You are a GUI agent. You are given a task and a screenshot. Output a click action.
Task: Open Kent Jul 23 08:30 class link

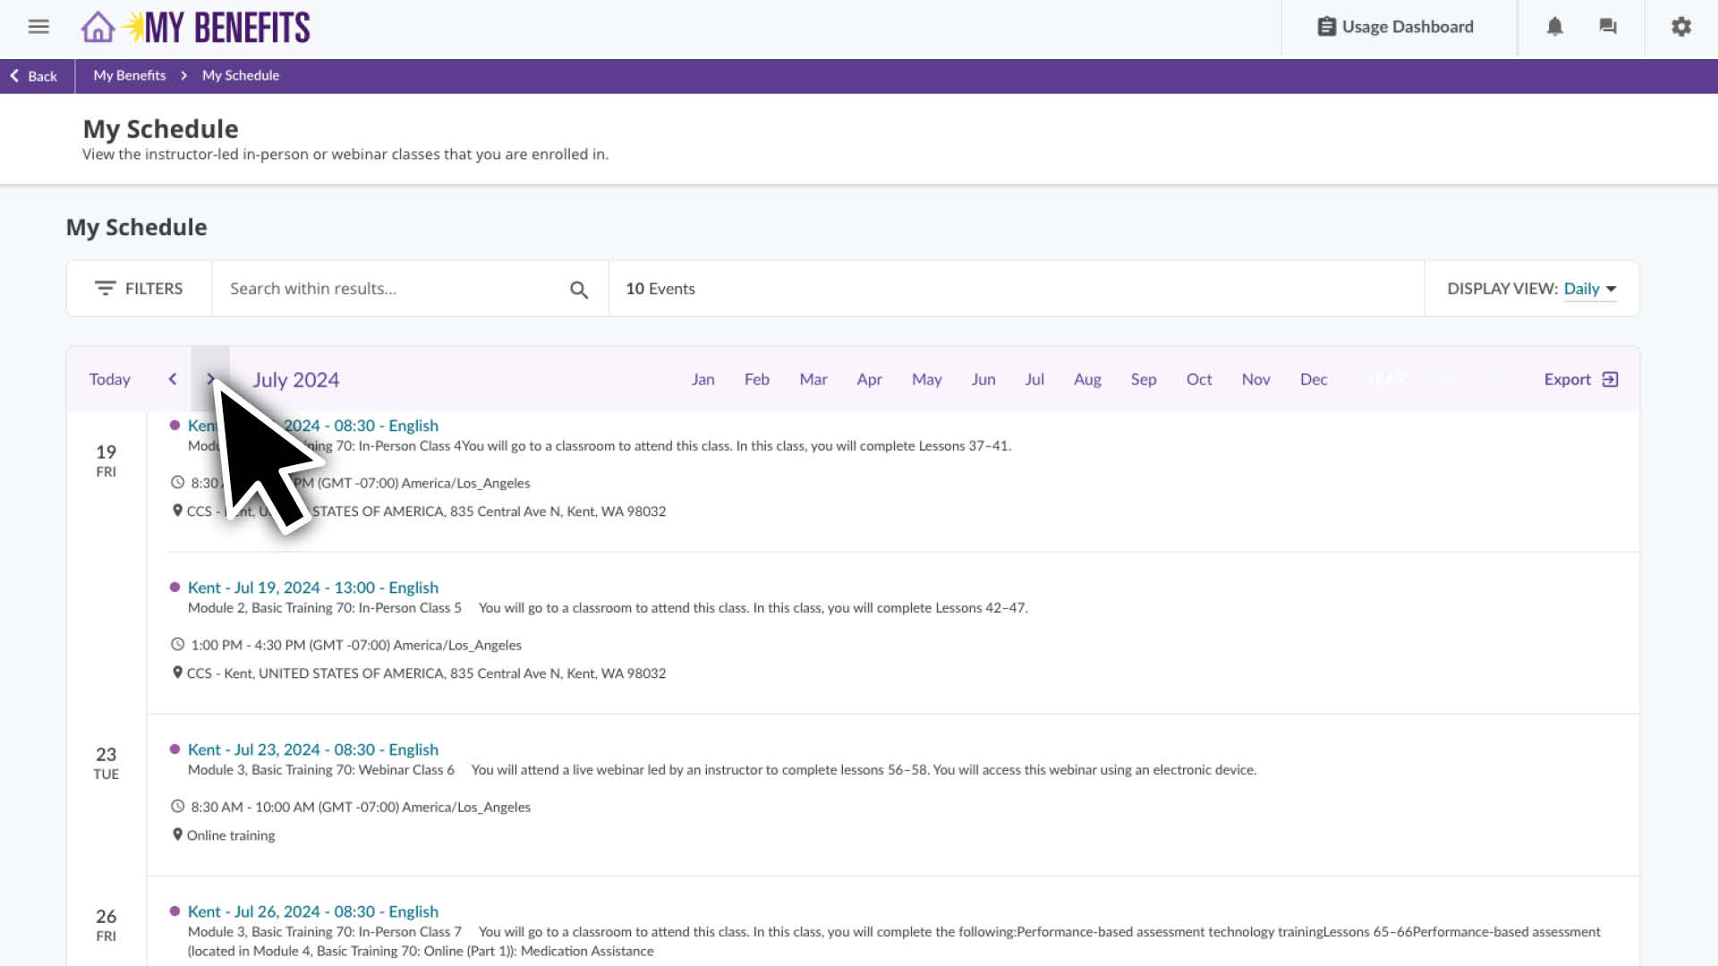click(312, 750)
